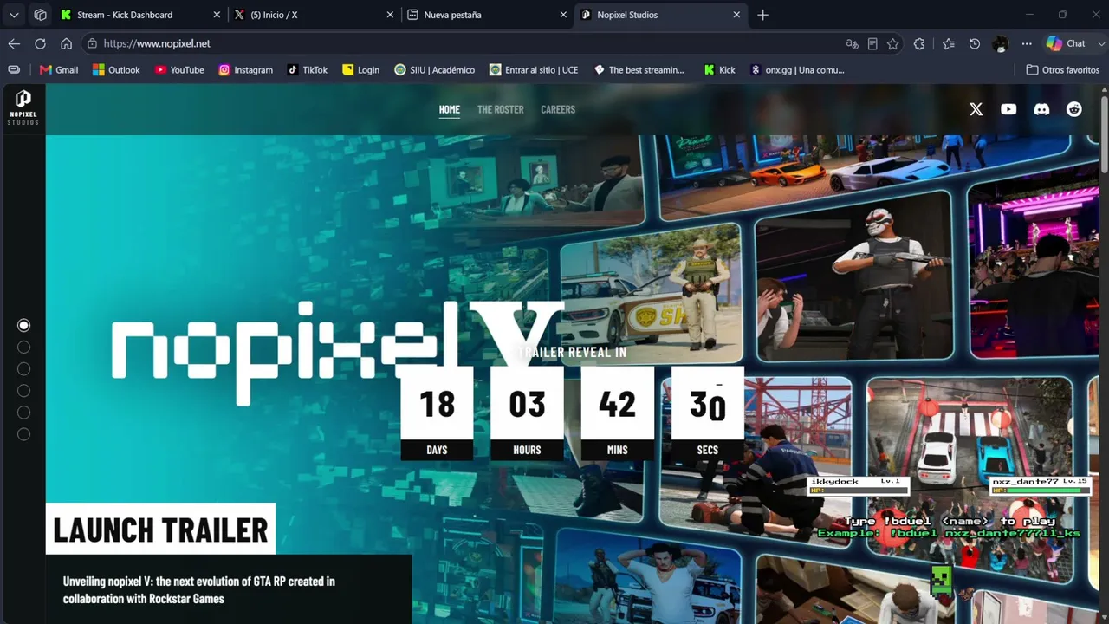Open The best streamin... bookmark
The image size is (1109, 624).
639,70
